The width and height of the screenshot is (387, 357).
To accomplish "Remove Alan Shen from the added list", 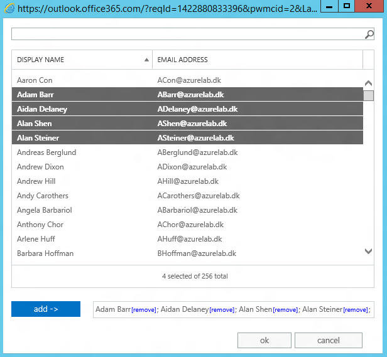I will 286,310.
